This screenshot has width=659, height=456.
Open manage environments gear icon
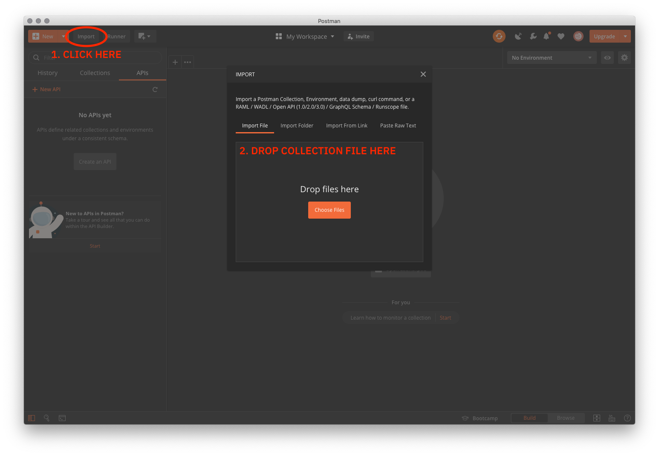point(624,58)
